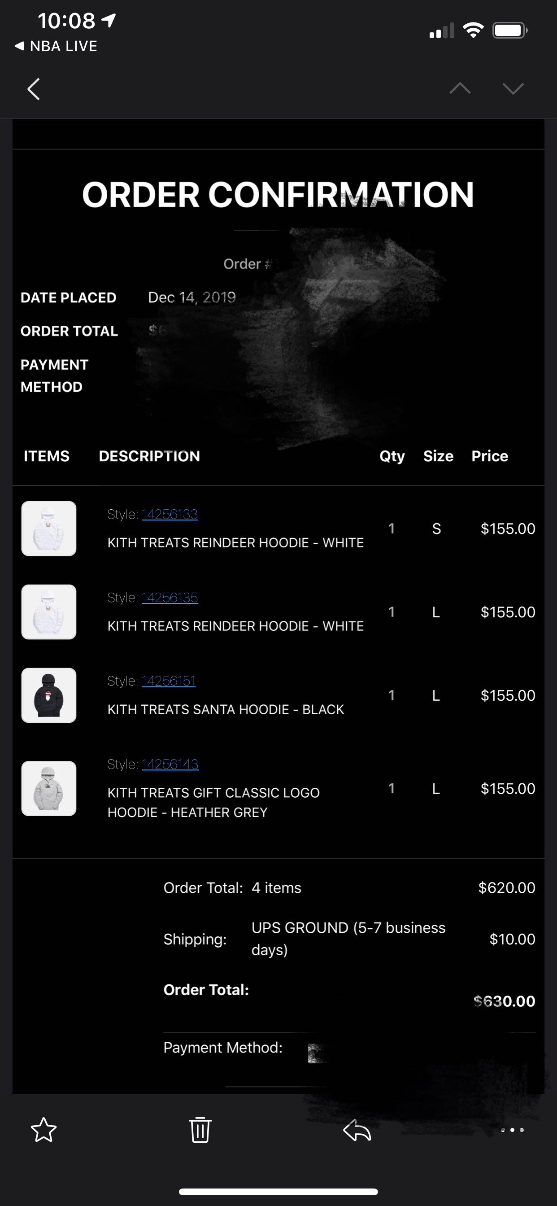Open style link 14256143
Image resolution: width=557 pixels, height=1206 pixels.
(x=170, y=764)
